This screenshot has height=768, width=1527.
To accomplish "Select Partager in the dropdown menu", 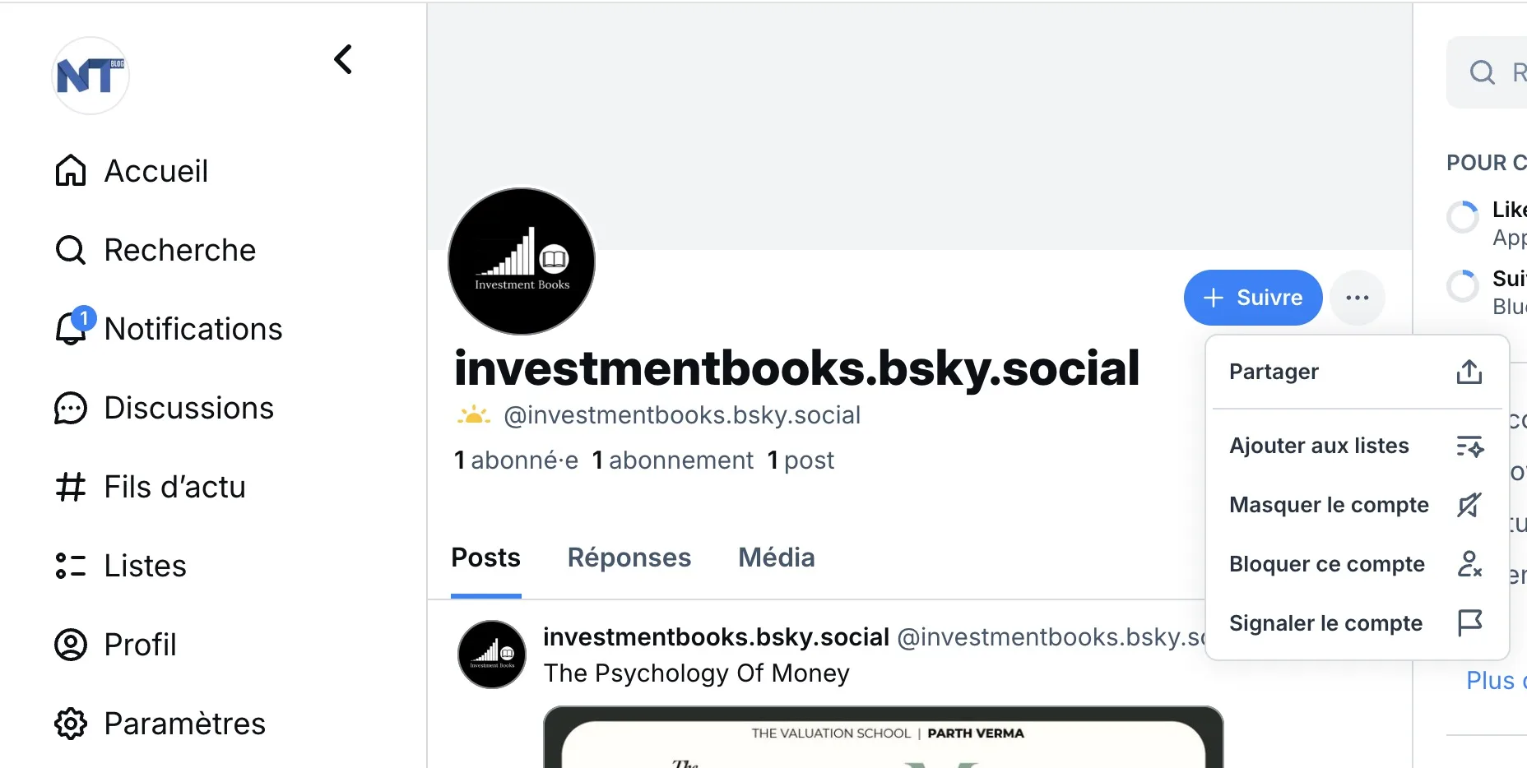I will [1357, 372].
